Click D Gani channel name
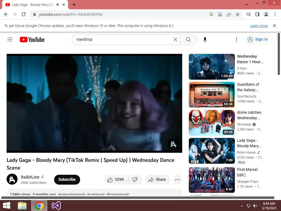Image resolution: width=281 pixels, height=211 pixels. (x=242, y=68)
